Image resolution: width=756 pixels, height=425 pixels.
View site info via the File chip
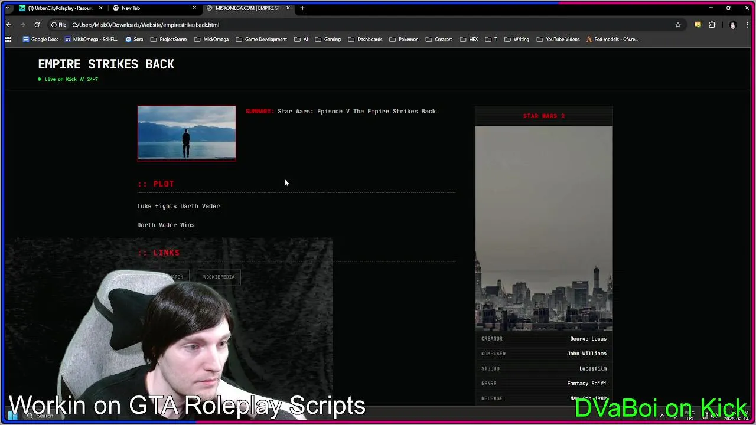(x=58, y=25)
